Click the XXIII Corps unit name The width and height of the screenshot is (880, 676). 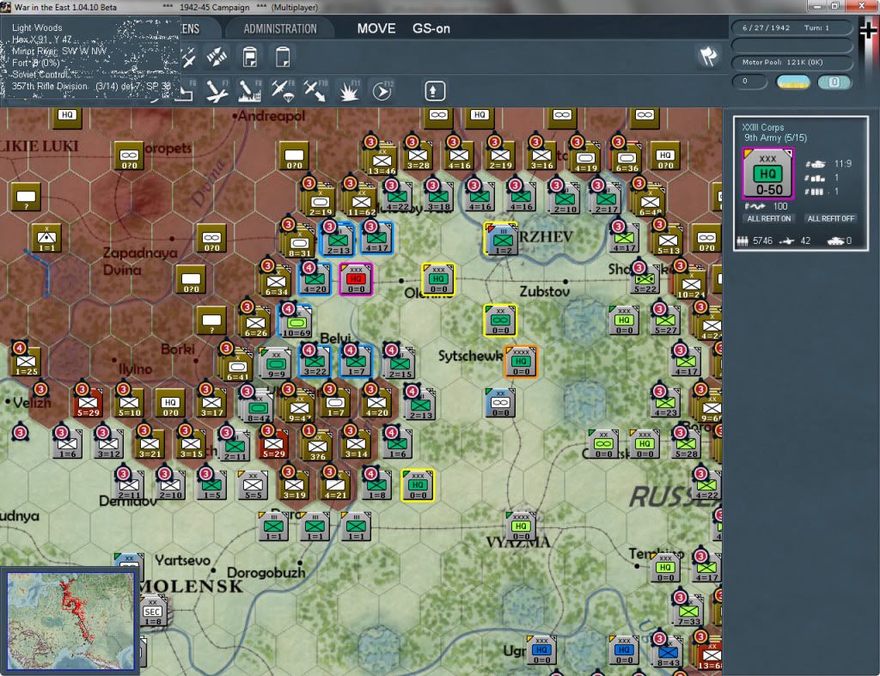pyautogui.click(x=763, y=127)
